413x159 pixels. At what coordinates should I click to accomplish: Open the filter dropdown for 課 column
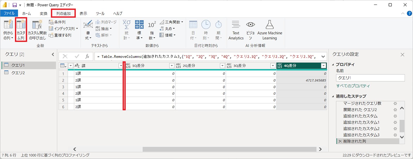pos(121,66)
